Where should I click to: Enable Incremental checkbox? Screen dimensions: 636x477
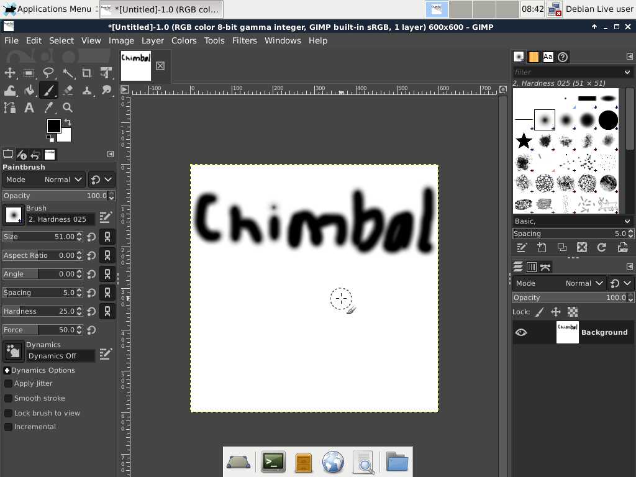(8, 427)
